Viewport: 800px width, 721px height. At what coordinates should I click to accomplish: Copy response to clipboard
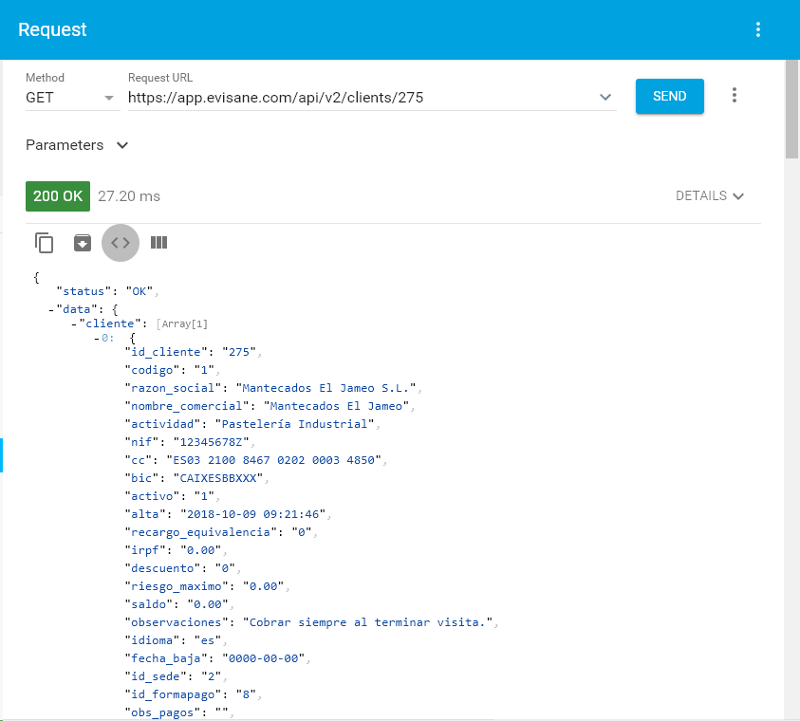[45, 243]
